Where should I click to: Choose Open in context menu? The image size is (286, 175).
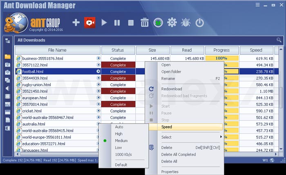pyautogui.click(x=166, y=65)
